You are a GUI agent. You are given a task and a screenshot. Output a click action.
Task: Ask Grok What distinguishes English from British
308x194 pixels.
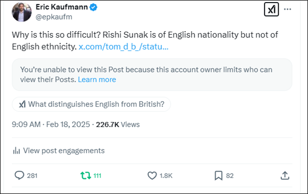click(x=91, y=104)
